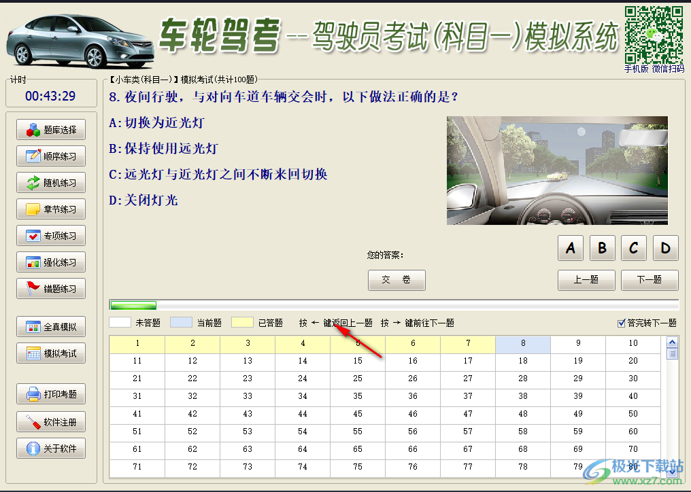This screenshot has width=691, height=492.
Task: Click the 顺序练习 pencil icon
Action: coord(33,156)
